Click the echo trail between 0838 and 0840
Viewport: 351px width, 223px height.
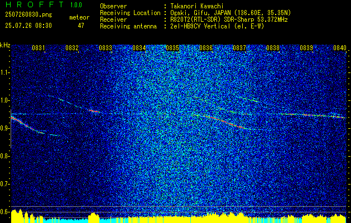pos(314,115)
